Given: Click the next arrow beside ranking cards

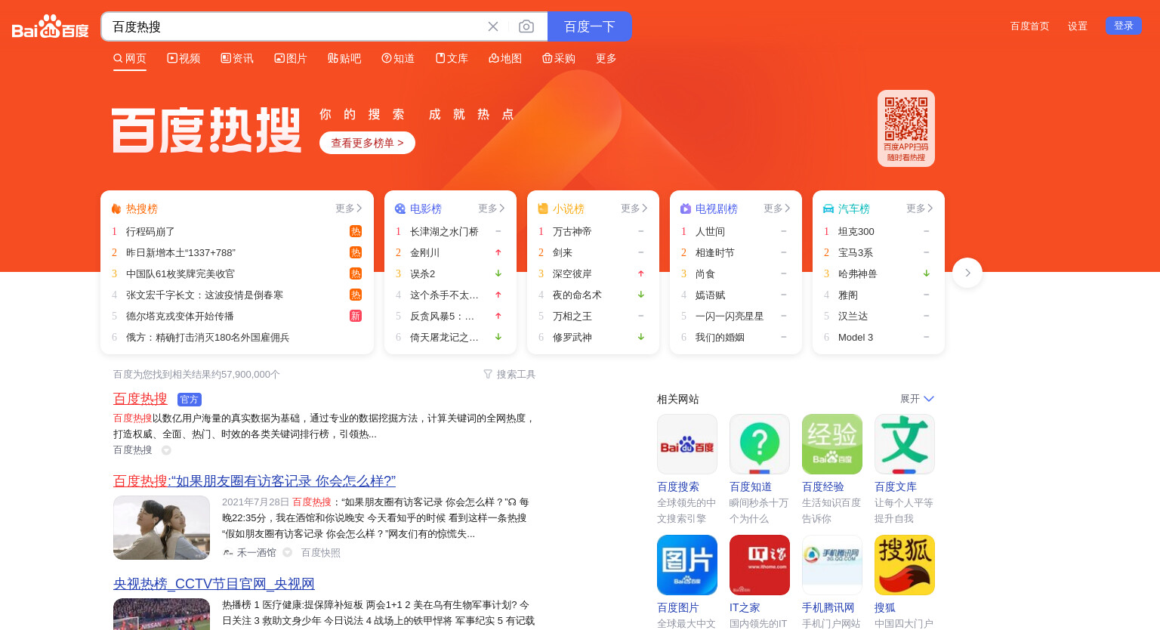Looking at the screenshot, I should click(967, 273).
